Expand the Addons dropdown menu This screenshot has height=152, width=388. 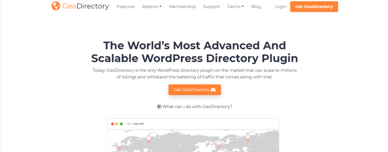pos(152,6)
